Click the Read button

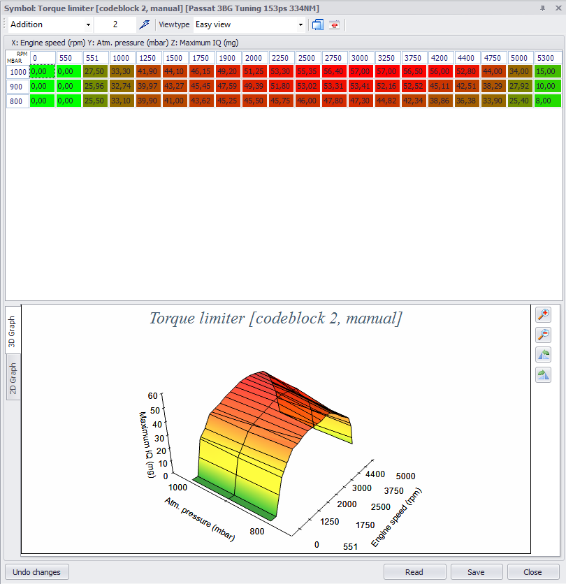(414, 572)
